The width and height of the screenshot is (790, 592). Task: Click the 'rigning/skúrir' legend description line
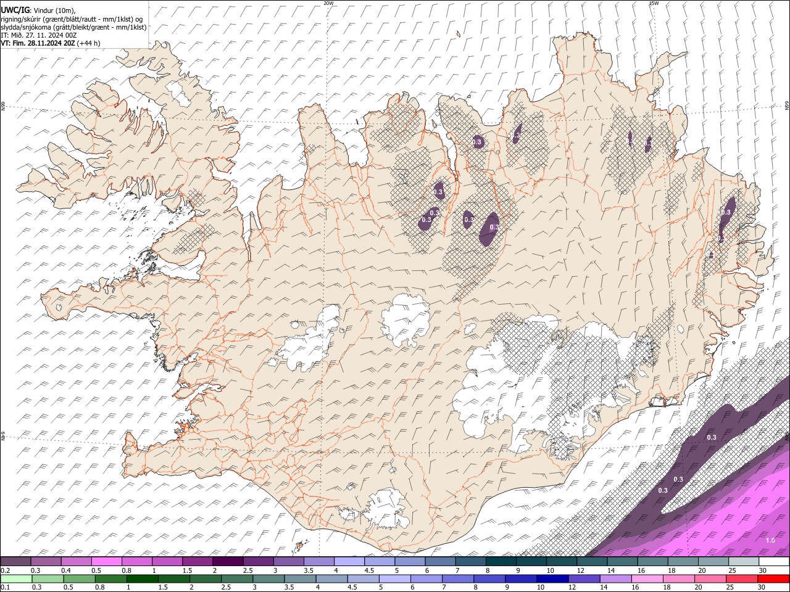(x=72, y=19)
